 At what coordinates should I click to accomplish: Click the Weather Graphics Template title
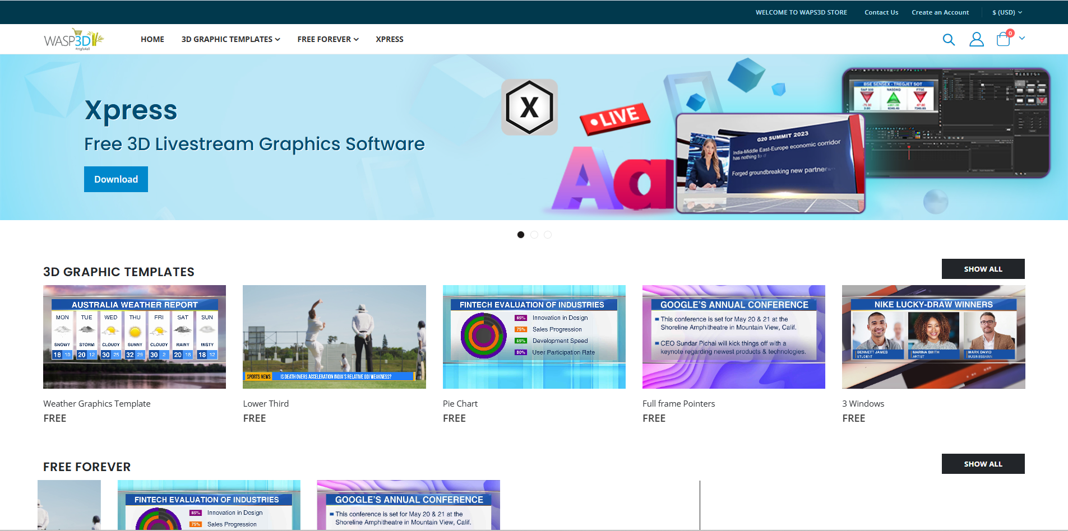pyautogui.click(x=97, y=403)
